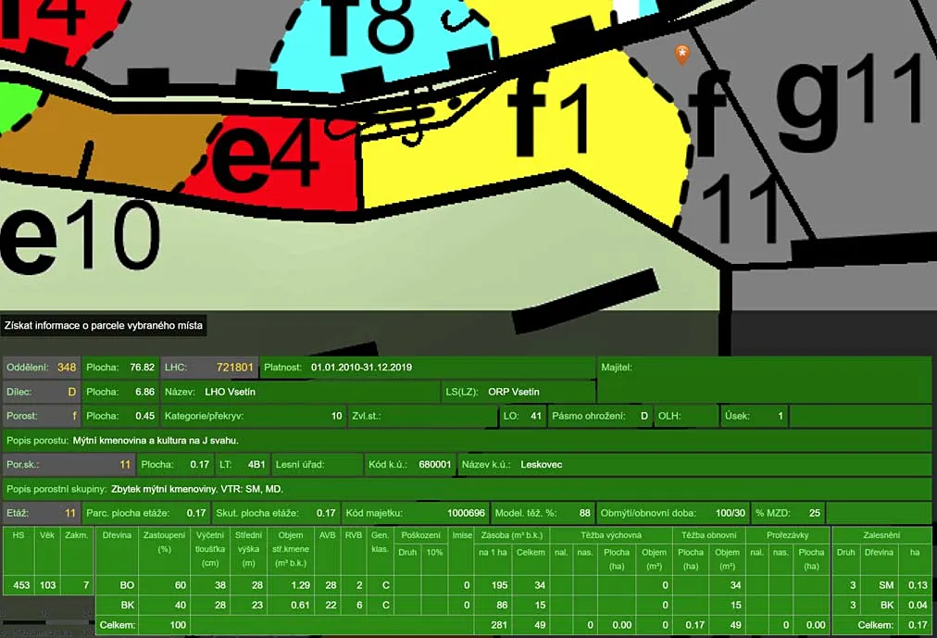Click the Por.sk. value 11

[125, 464]
